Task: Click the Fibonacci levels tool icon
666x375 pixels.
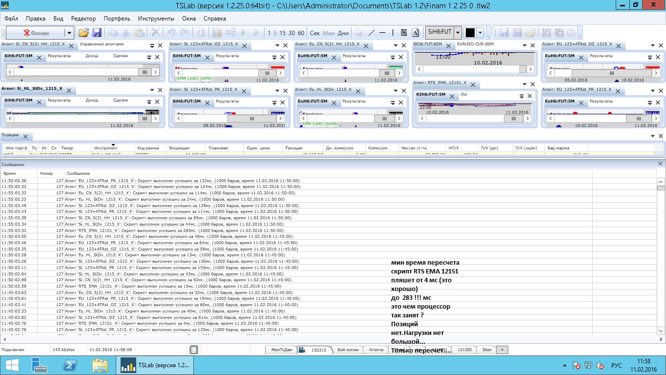Action: tap(404, 33)
